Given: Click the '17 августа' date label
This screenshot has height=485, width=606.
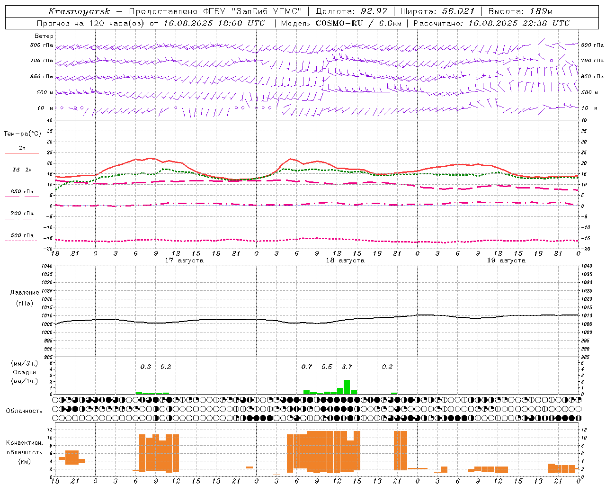Looking at the screenshot, I should pyautogui.click(x=184, y=260).
